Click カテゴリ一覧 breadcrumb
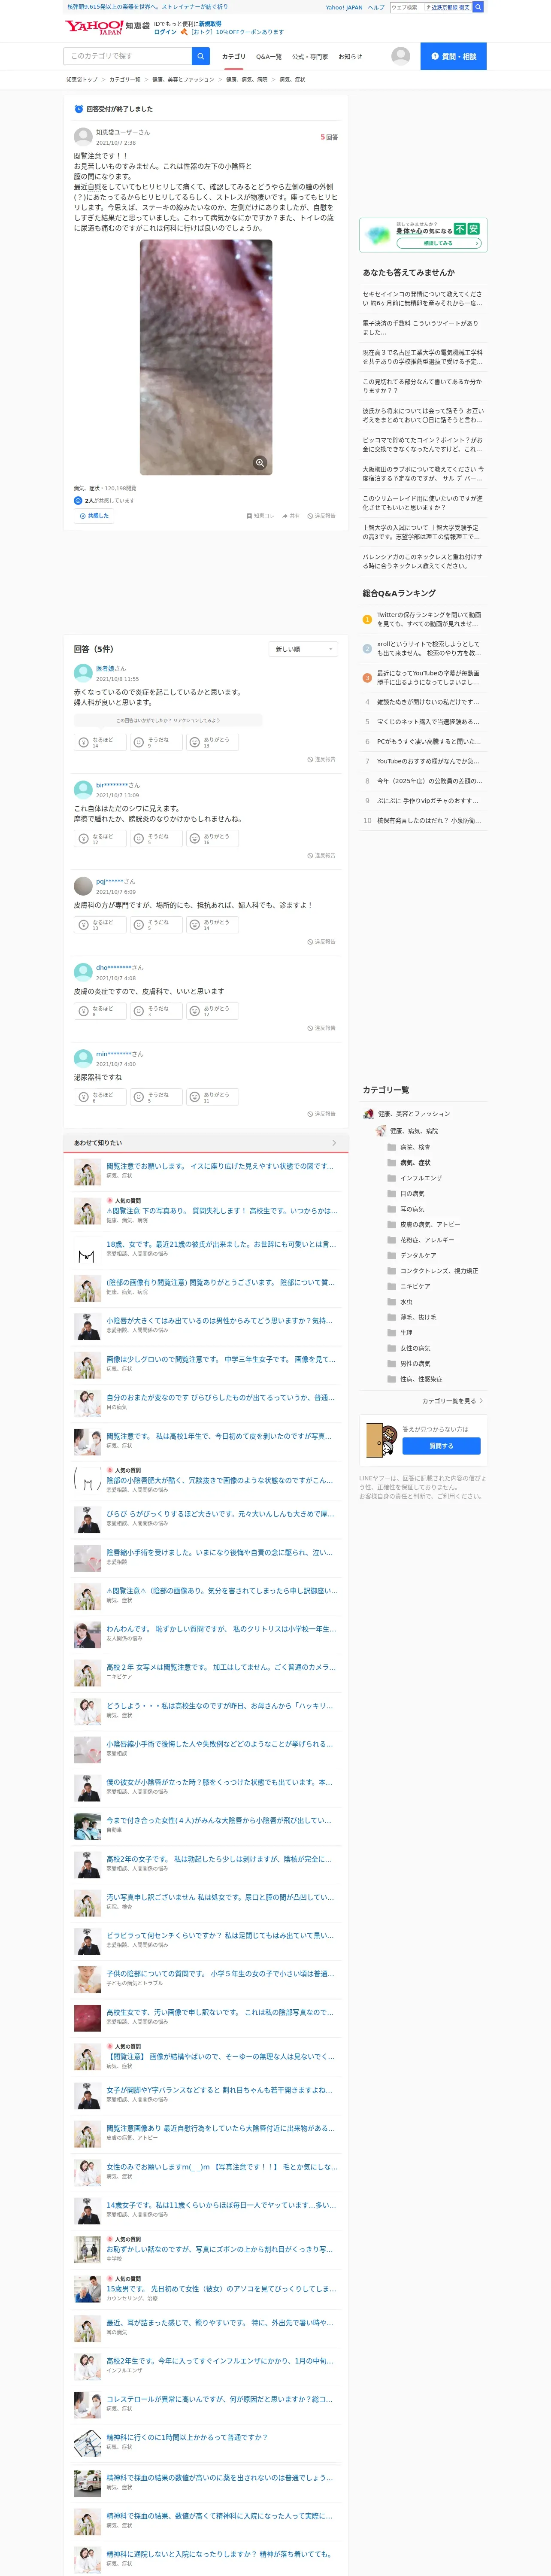The height and width of the screenshot is (2576, 551). pos(125,79)
